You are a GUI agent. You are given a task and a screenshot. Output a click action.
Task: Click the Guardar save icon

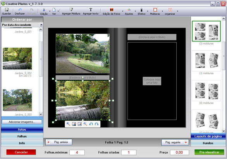pos(7,10)
